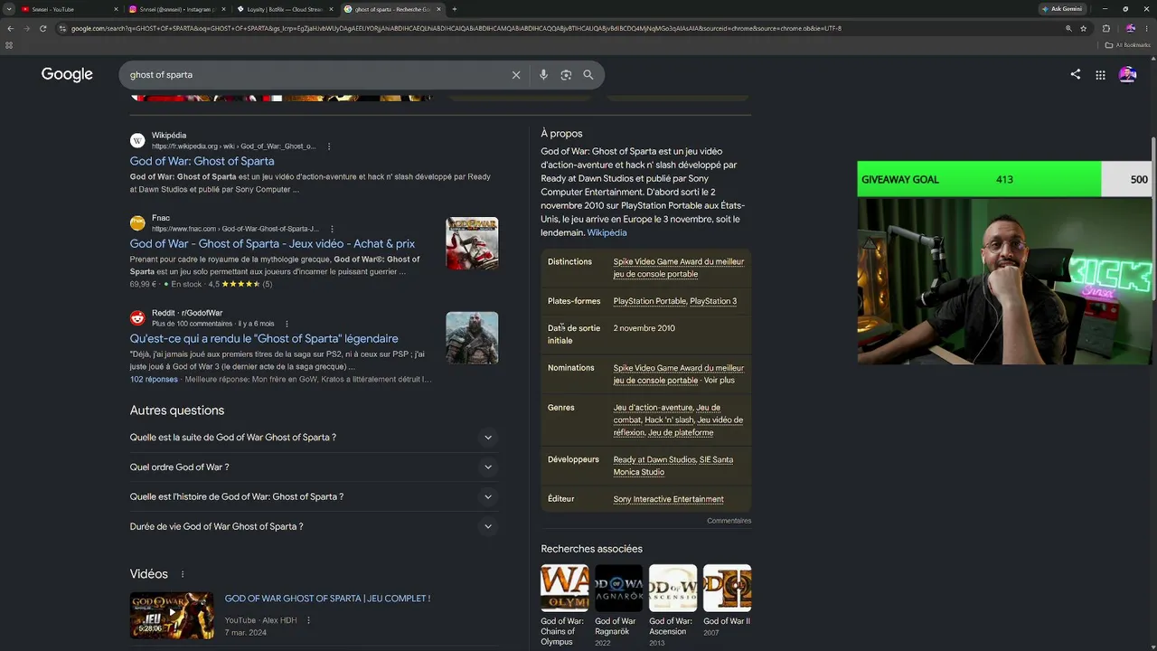Bookmark this page with the star icon

coord(1083,28)
